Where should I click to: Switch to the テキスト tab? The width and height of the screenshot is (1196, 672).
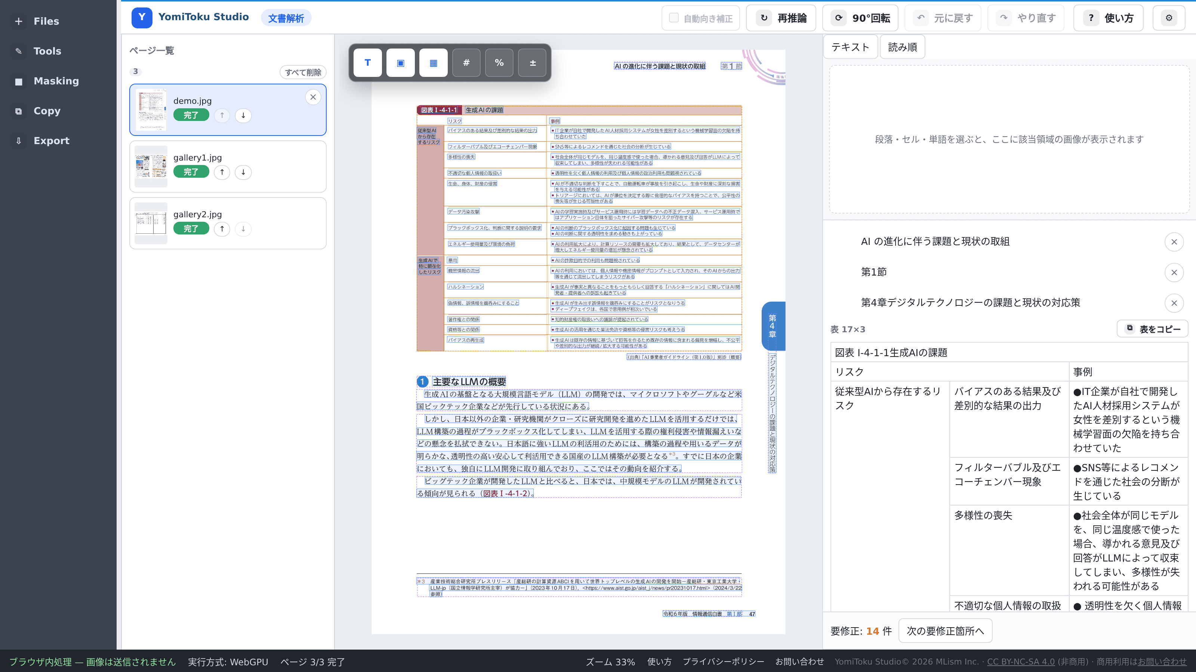pyautogui.click(x=850, y=47)
